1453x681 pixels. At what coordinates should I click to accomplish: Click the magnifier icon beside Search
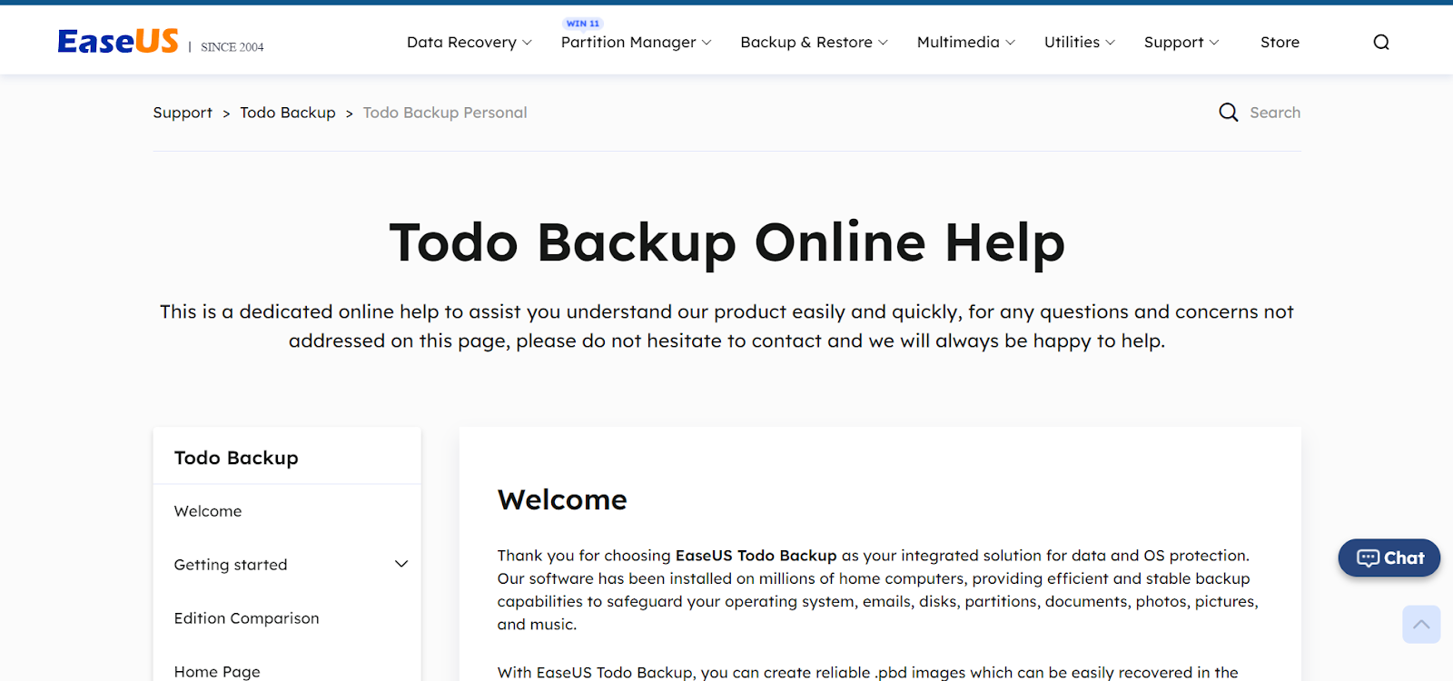coord(1229,112)
